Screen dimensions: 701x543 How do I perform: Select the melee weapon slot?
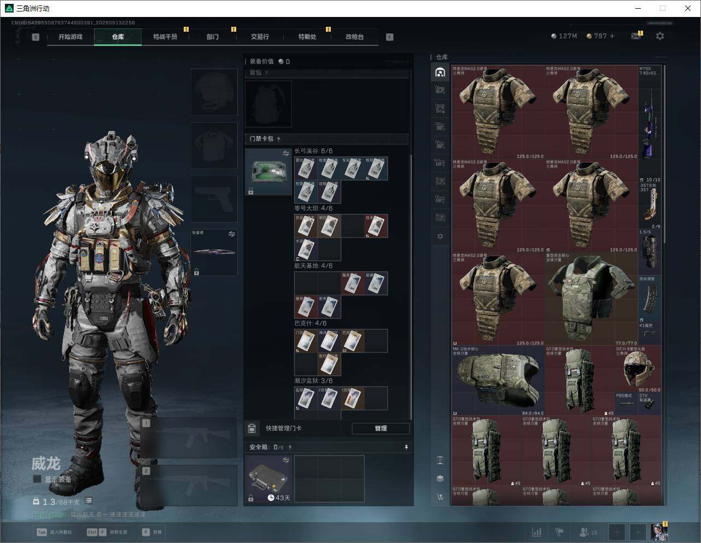pos(214,252)
